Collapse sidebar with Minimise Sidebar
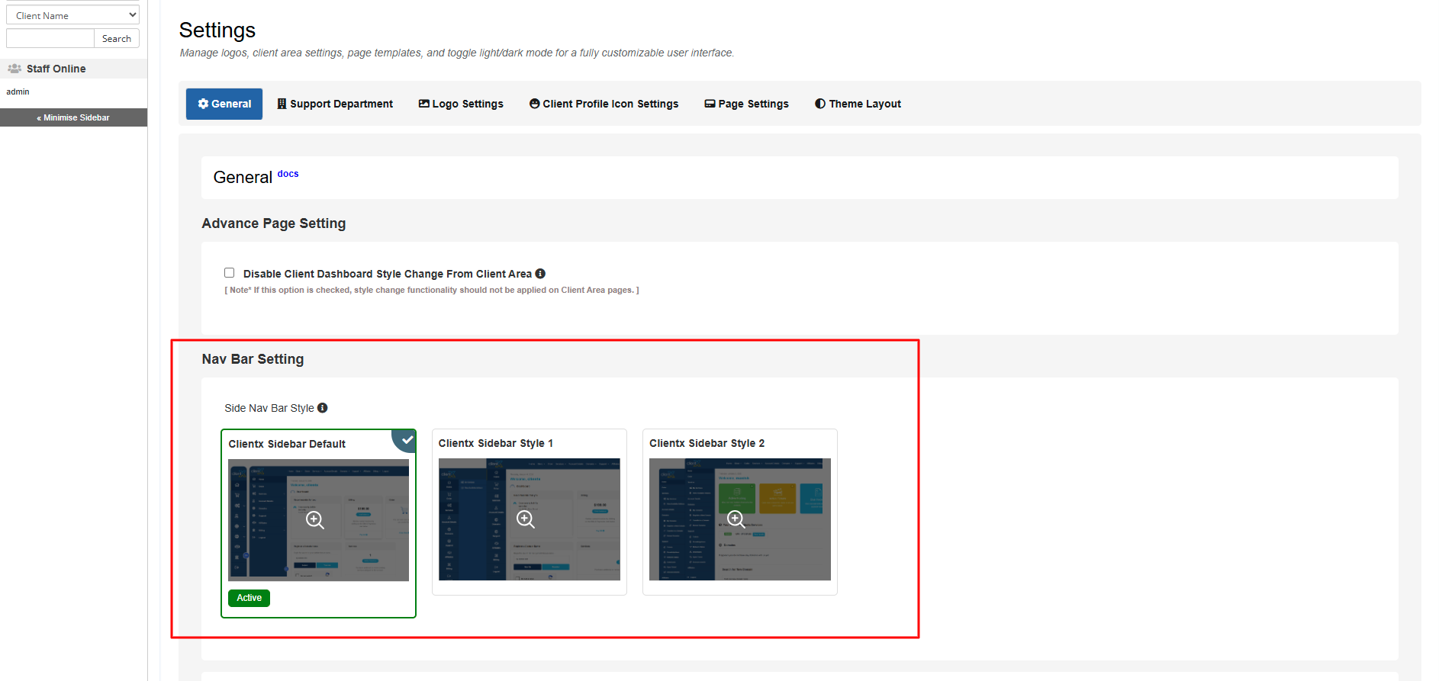Screen dimensions: 1439x681 click(x=73, y=117)
